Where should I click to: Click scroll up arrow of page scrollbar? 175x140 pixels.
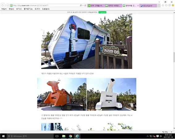tap(174, 13)
